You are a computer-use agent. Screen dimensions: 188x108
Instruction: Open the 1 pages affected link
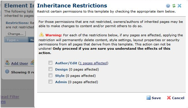tap(93, 63)
